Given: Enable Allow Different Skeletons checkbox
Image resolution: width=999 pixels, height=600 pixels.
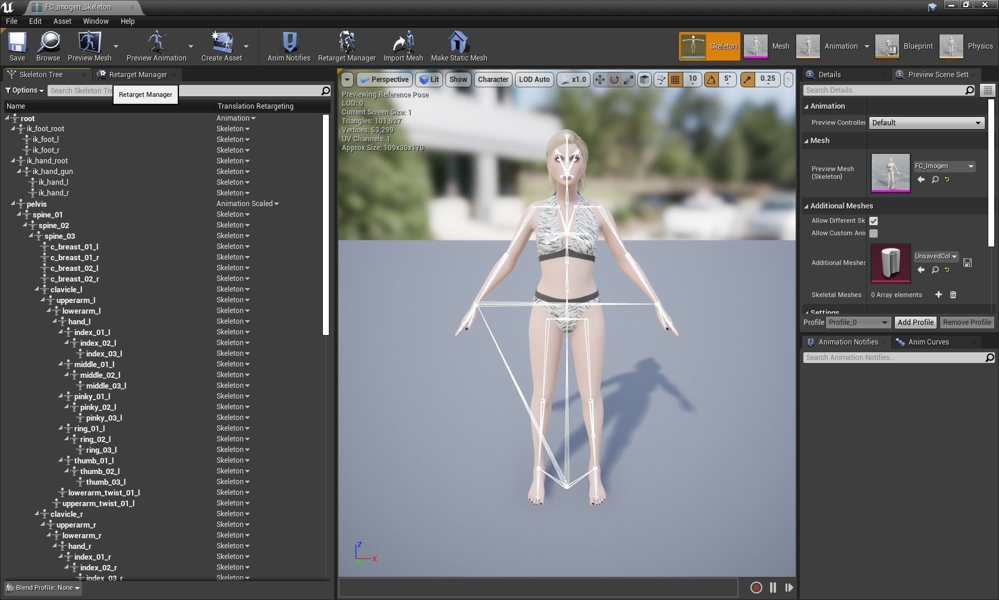Looking at the screenshot, I should tap(874, 221).
